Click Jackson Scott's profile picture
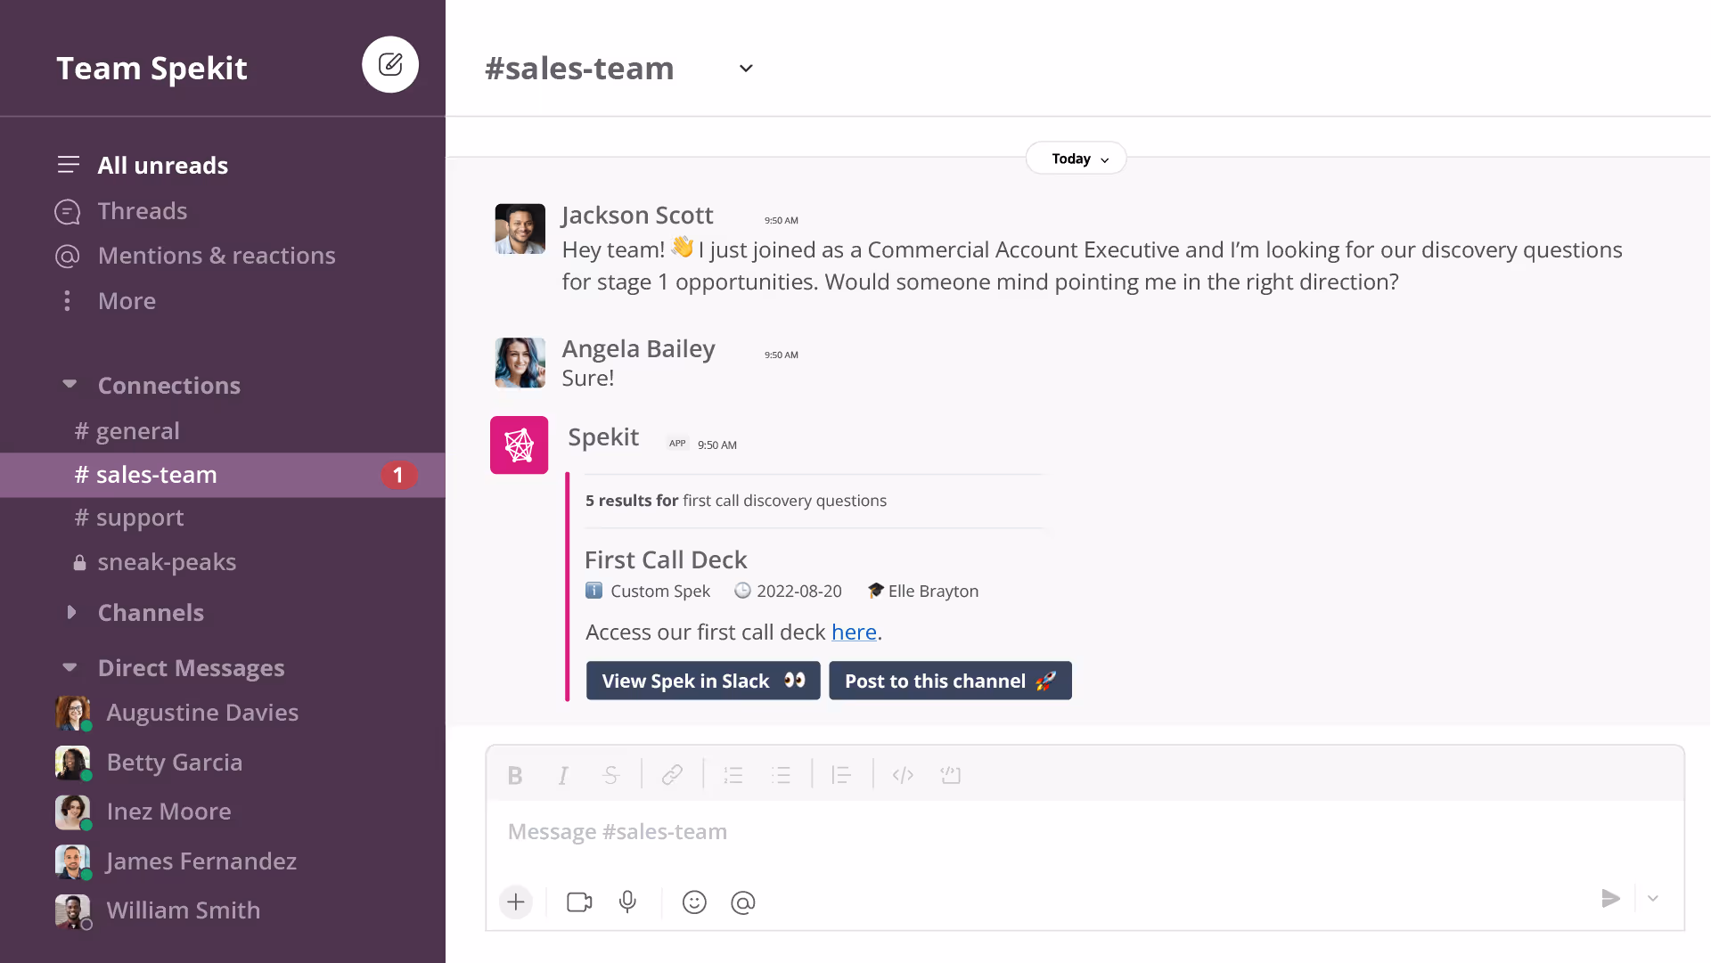The width and height of the screenshot is (1711, 963). tap(520, 229)
